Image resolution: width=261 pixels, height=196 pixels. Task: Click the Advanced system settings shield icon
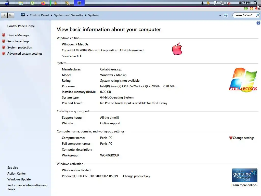click(x=4, y=54)
